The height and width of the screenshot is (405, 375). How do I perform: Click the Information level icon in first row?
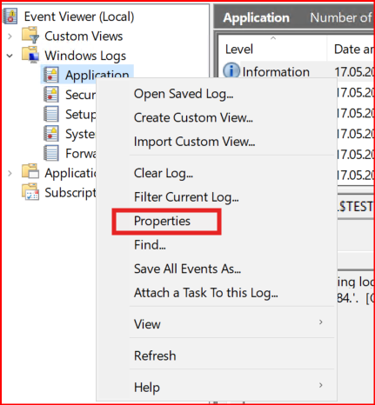231,70
